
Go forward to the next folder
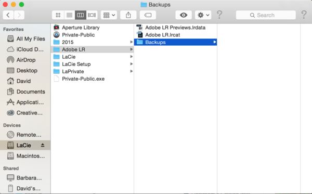click(x=19, y=15)
